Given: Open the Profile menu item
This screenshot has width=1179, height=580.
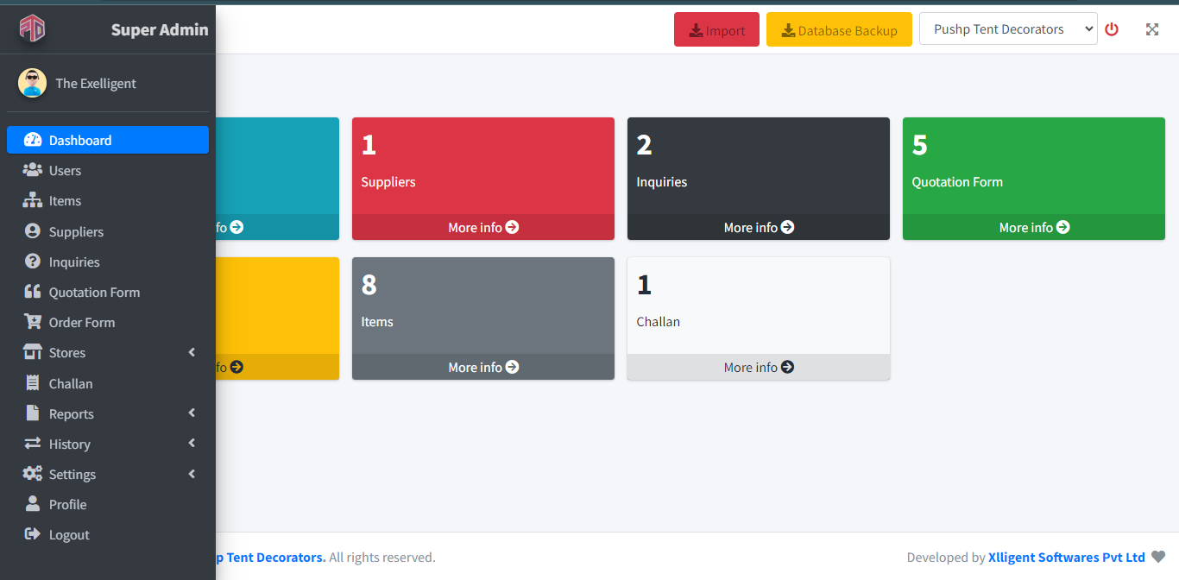Looking at the screenshot, I should click(67, 504).
